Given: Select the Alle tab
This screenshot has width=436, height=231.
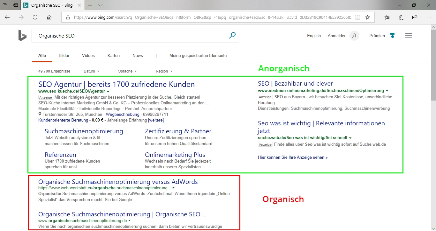Looking at the screenshot, I should point(42,55).
